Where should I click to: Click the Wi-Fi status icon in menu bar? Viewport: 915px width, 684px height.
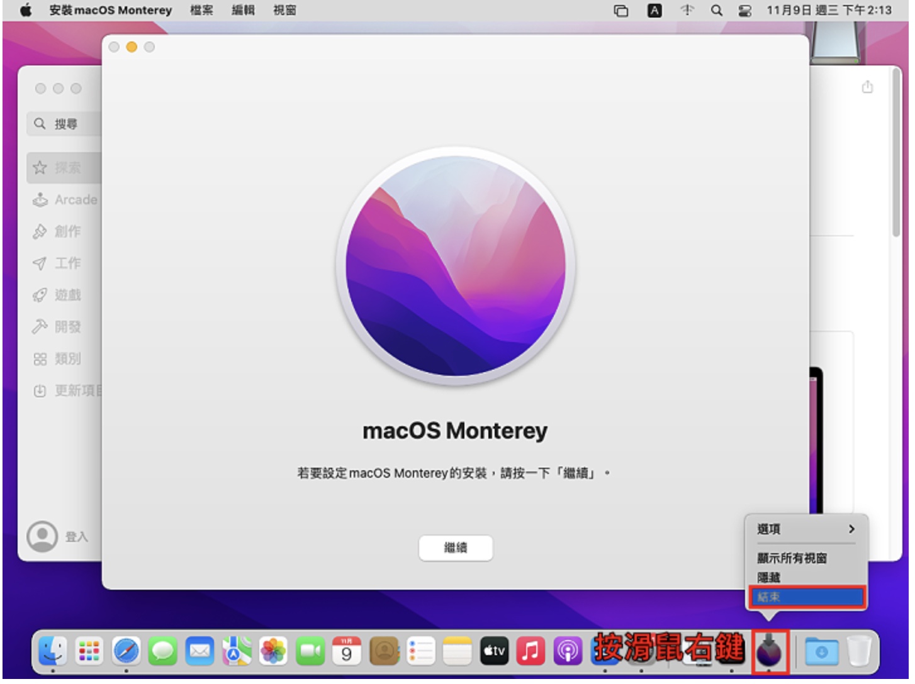pyautogui.click(x=687, y=10)
